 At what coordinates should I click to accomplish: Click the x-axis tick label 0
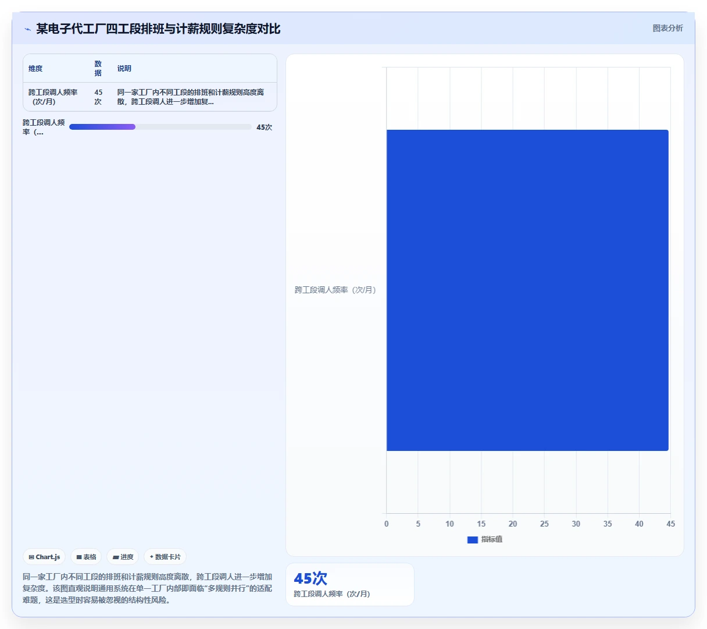click(x=387, y=524)
